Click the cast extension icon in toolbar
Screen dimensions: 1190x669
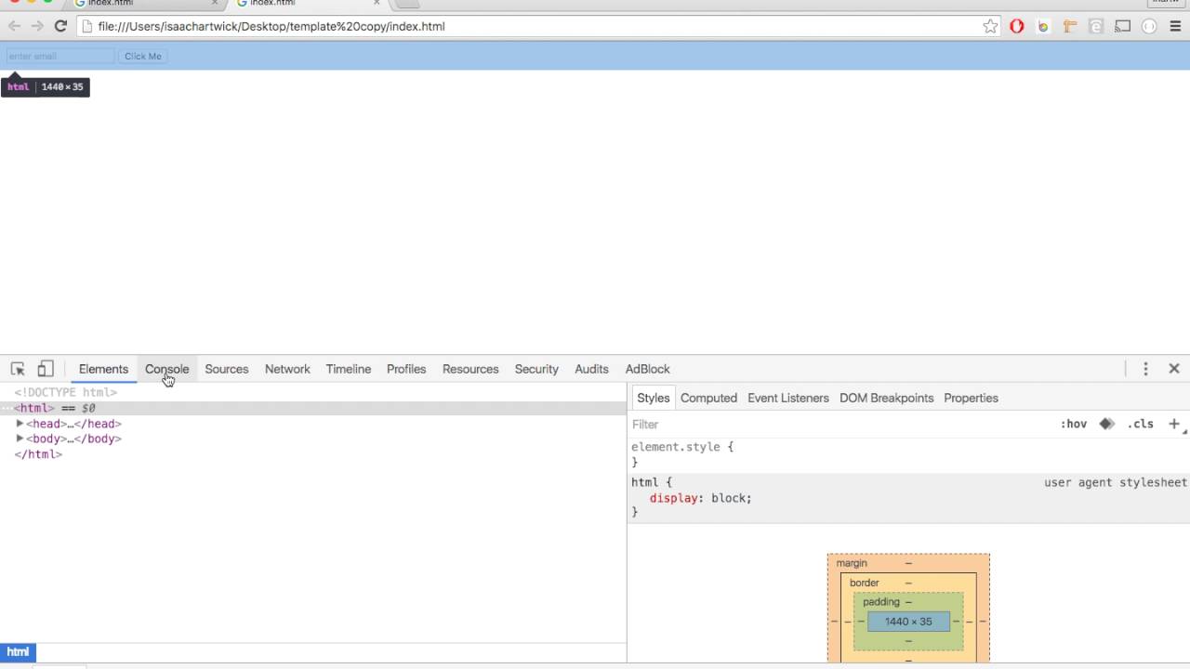pyautogui.click(x=1123, y=26)
